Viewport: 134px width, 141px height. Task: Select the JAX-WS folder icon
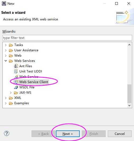[x=16, y=93]
